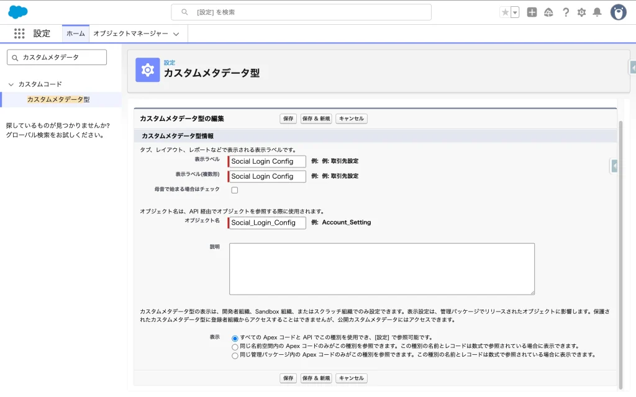Open the setup gear icon menu

coord(581,12)
